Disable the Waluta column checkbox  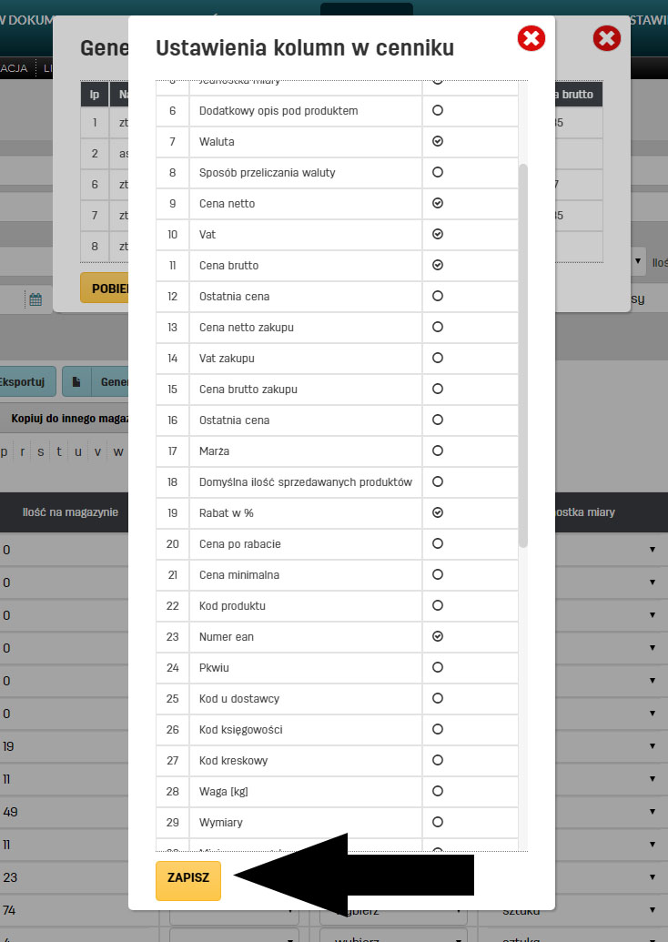click(x=438, y=142)
